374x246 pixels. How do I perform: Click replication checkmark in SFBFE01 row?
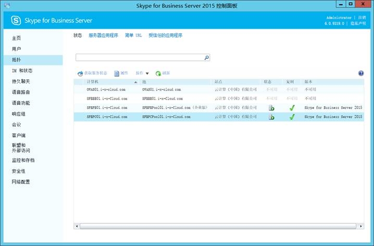tap(292, 108)
